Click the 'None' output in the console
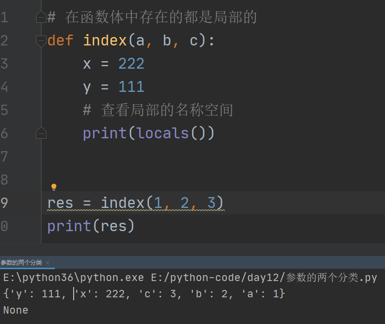Screen dimensions: 385x324 click(16, 310)
